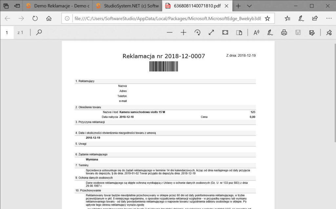Pin the PDF toolbar
The height and width of the screenshot is (209, 336).
(x=329, y=32)
